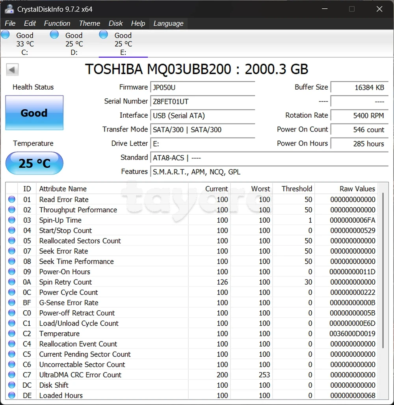Click the Raw Values column header
Screen dimensions: 394x405
click(357, 189)
